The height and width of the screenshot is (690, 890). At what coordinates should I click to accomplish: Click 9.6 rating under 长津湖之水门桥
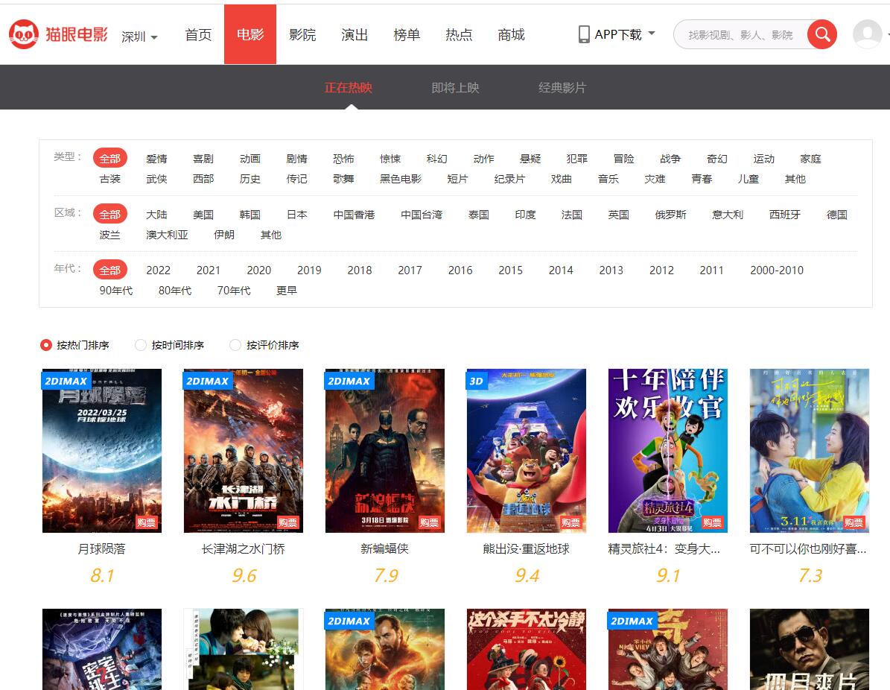coord(244,576)
